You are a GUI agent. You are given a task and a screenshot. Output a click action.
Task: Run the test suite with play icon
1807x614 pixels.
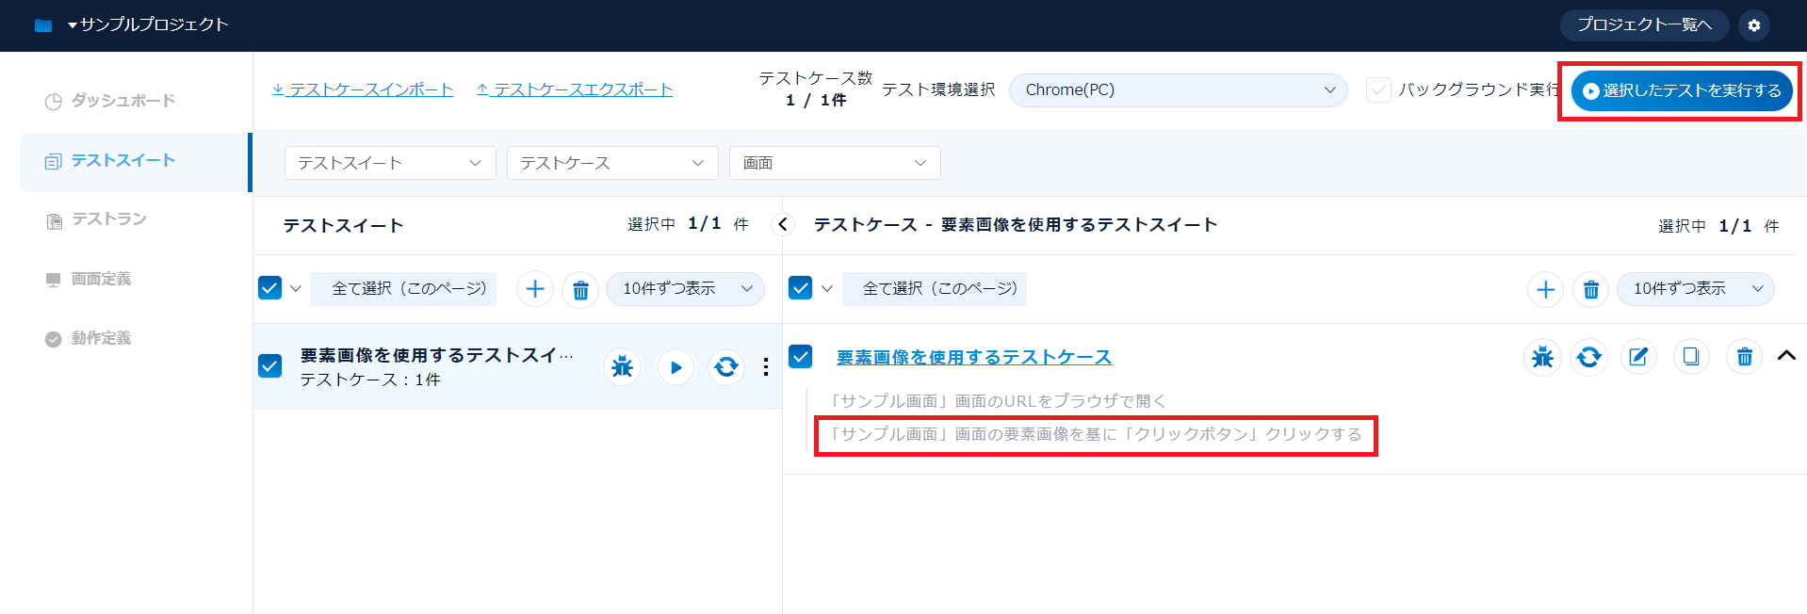[x=676, y=367]
